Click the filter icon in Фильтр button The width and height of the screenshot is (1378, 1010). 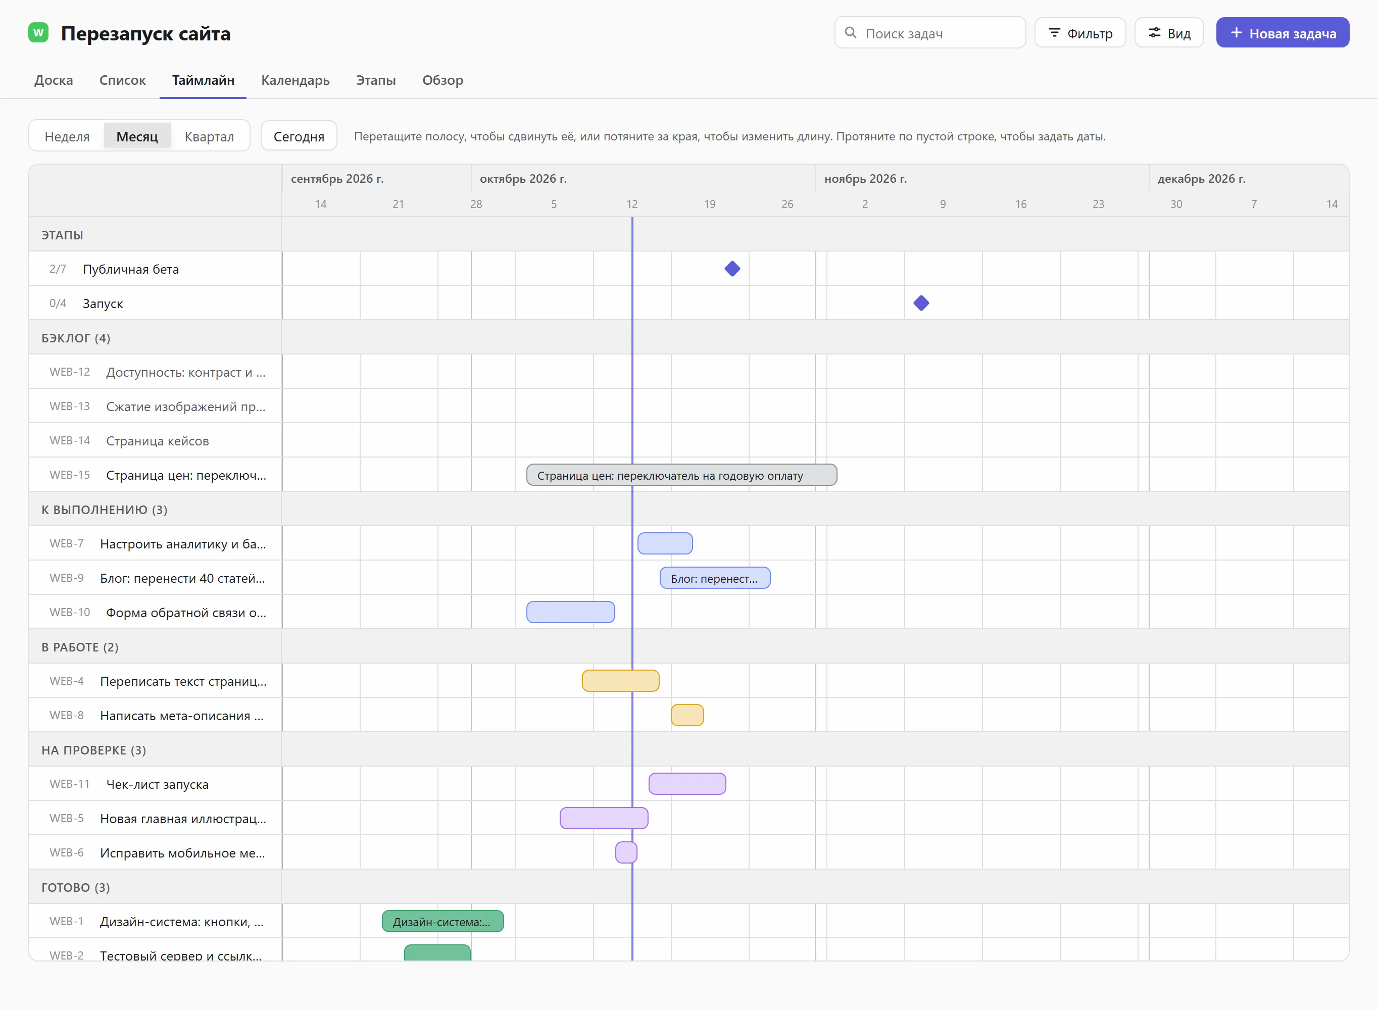pos(1054,32)
